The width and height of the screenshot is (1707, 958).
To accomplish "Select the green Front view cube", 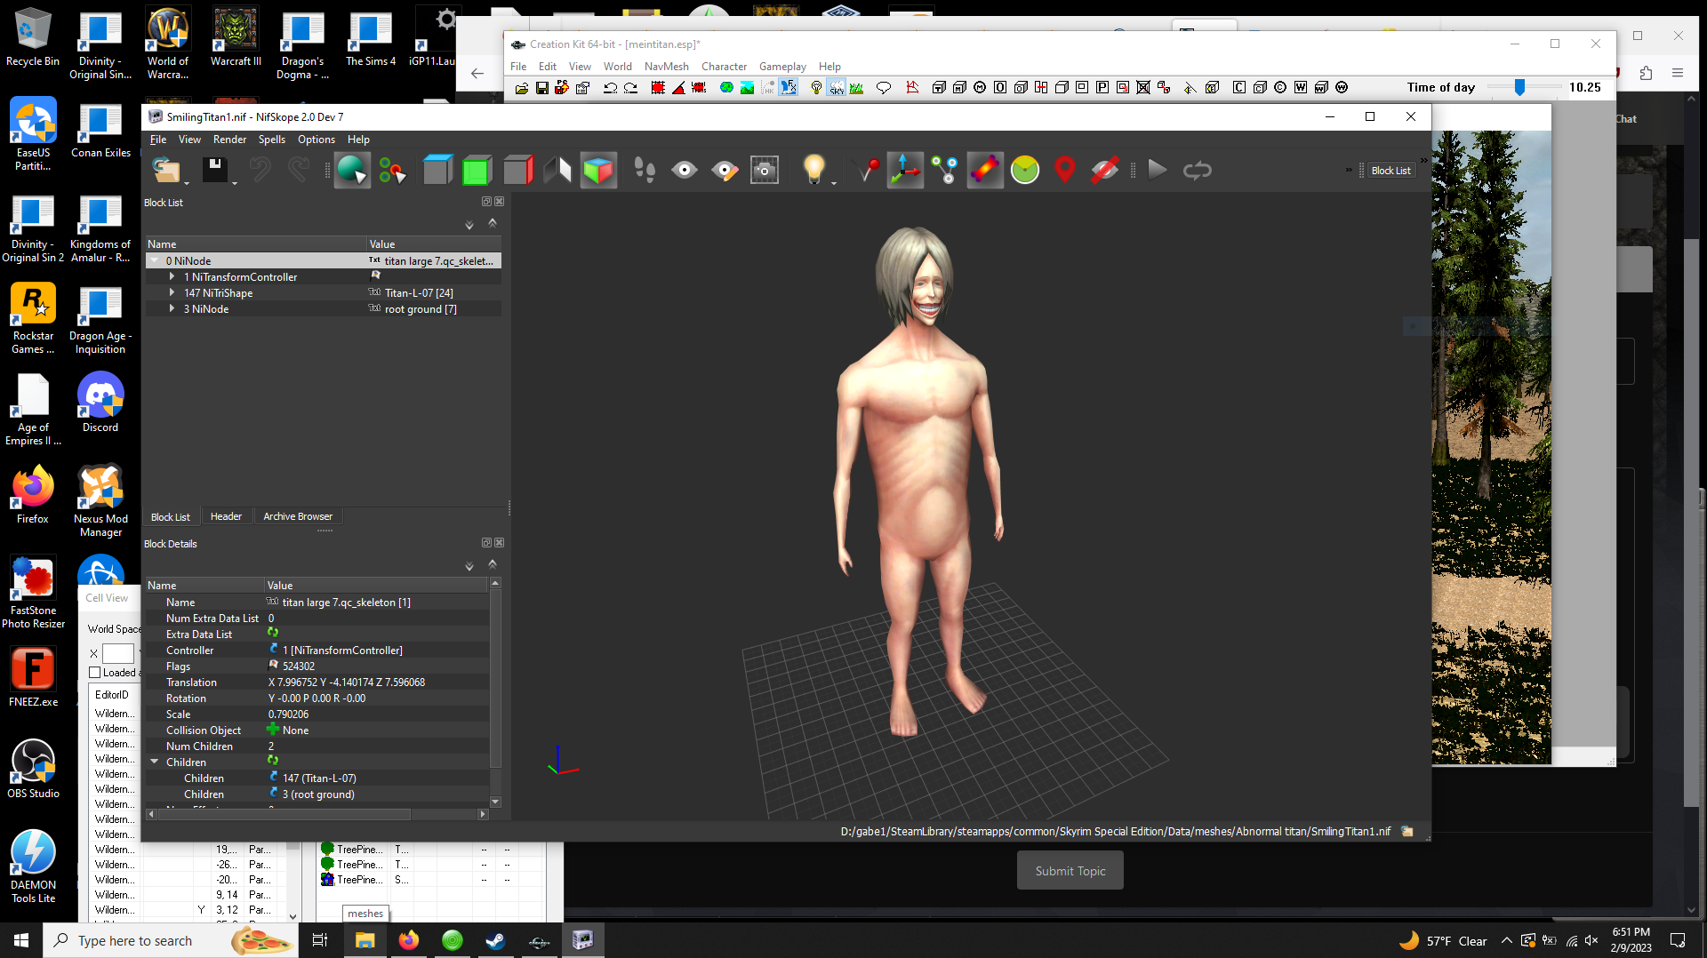I will coord(477,170).
